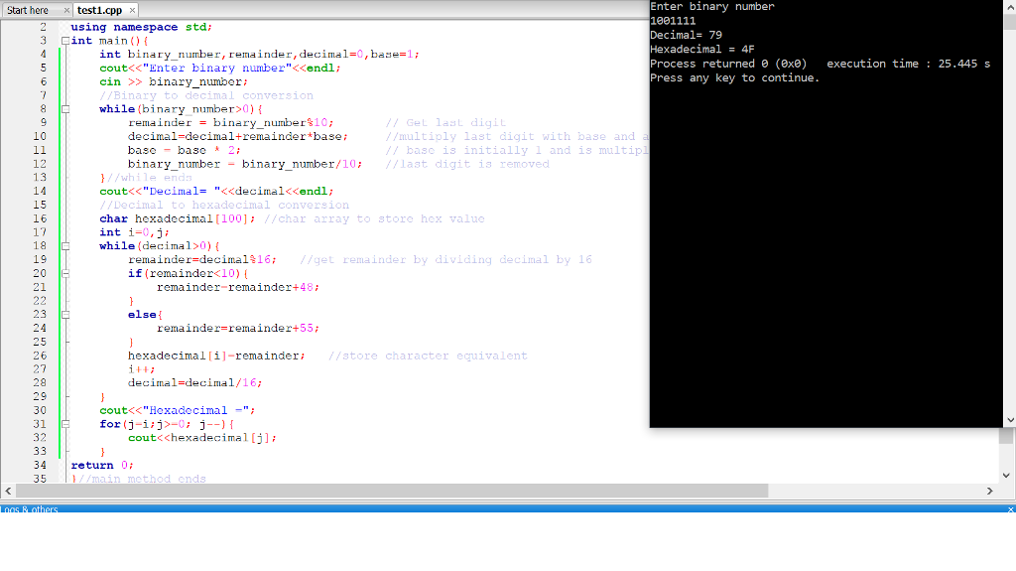Click the cout "Enter binary number" statement
Screen dimensions: 1016x571
[219, 69]
